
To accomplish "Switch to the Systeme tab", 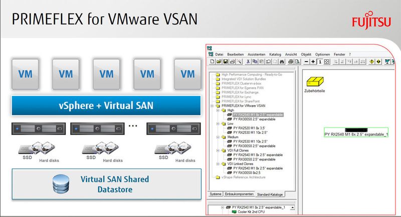I will (x=216, y=194).
